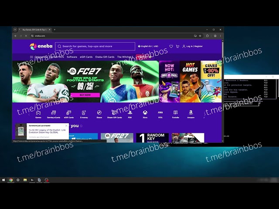Bookmark page with star icon
279x209 pixels.
pyautogui.click(x=200, y=36)
